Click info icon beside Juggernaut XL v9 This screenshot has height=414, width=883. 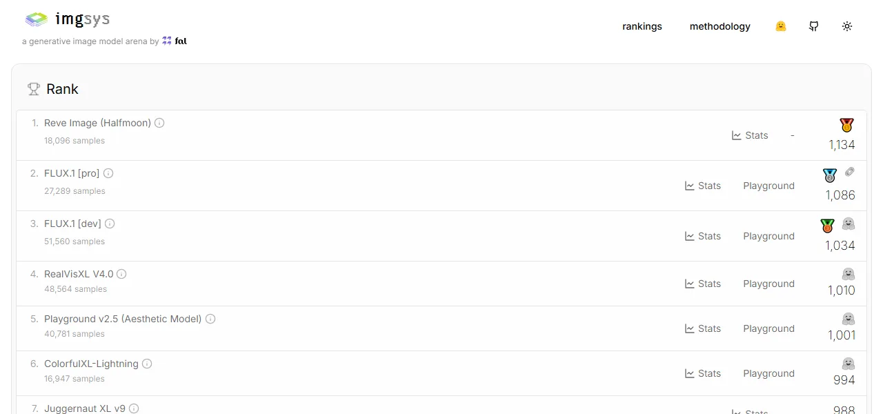point(134,408)
